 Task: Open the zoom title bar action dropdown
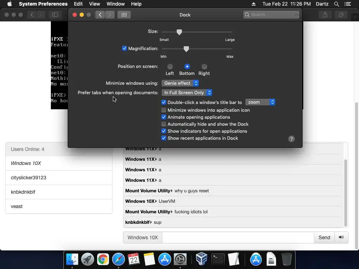pyautogui.click(x=260, y=102)
